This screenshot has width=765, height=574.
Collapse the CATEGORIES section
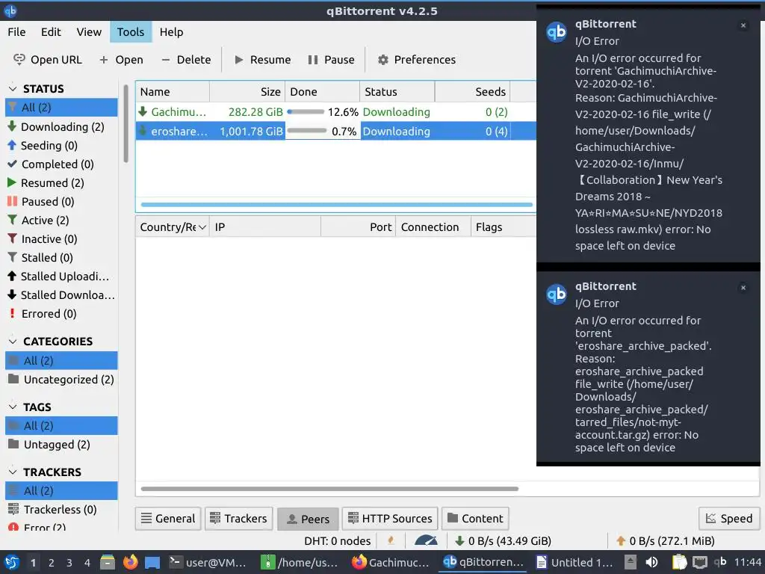tap(13, 341)
